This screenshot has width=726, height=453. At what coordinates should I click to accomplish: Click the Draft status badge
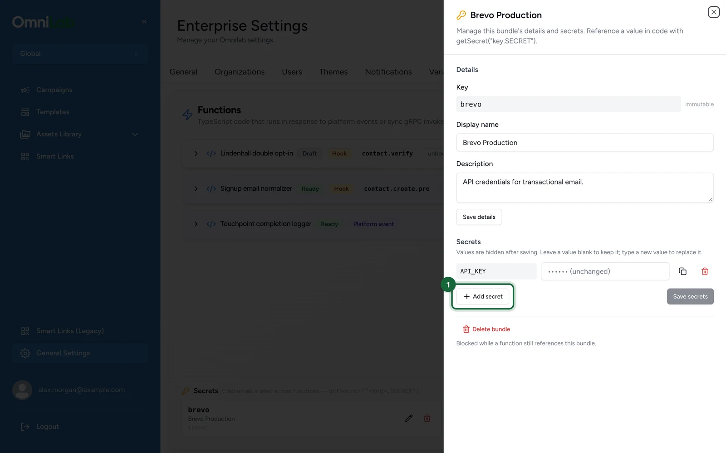[x=309, y=154]
